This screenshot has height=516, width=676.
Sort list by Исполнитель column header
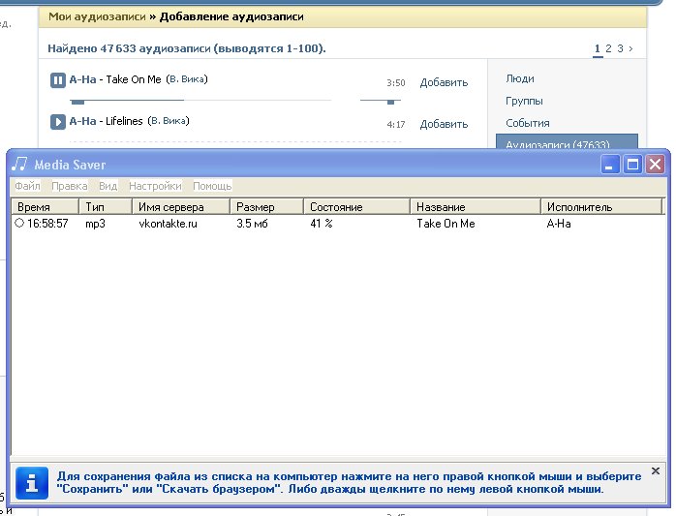click(600, 207)
